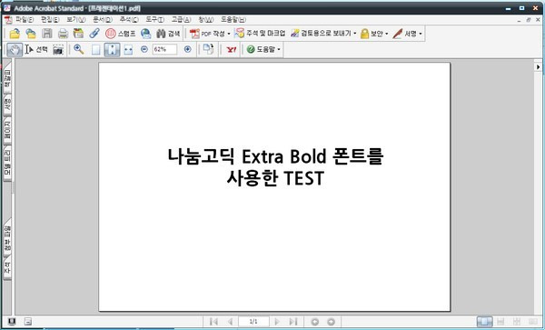Switch to Actual Size page view
This screenshot has height=330, width=545.
pyautogui.click(x=95, y=50)
